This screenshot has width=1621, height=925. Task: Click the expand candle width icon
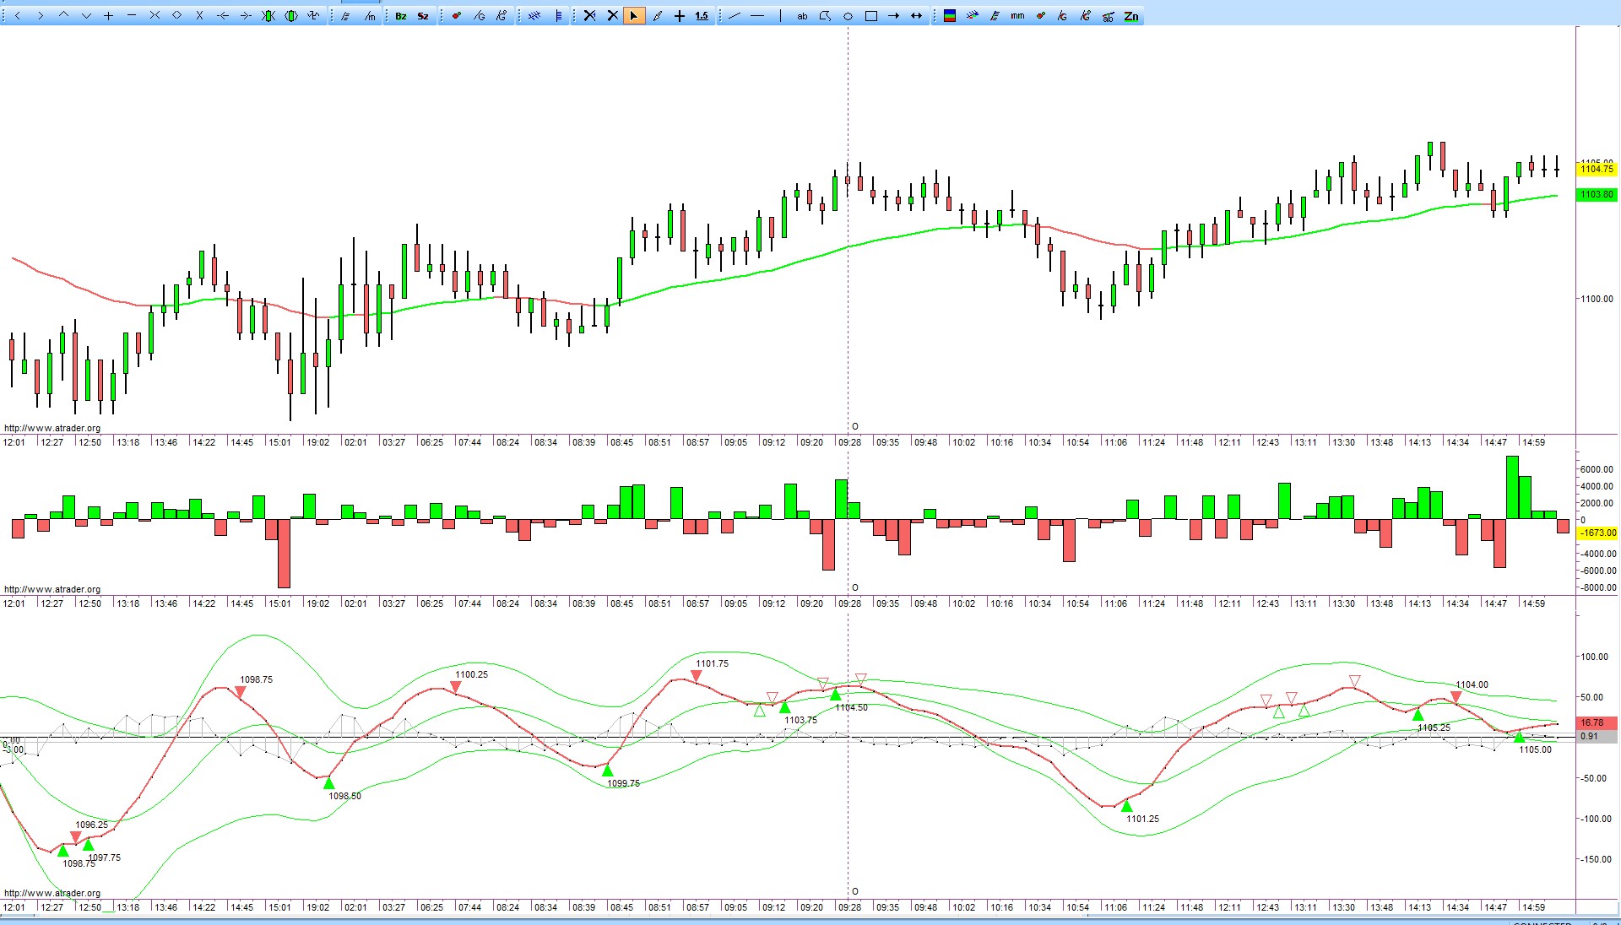point(290,16)
